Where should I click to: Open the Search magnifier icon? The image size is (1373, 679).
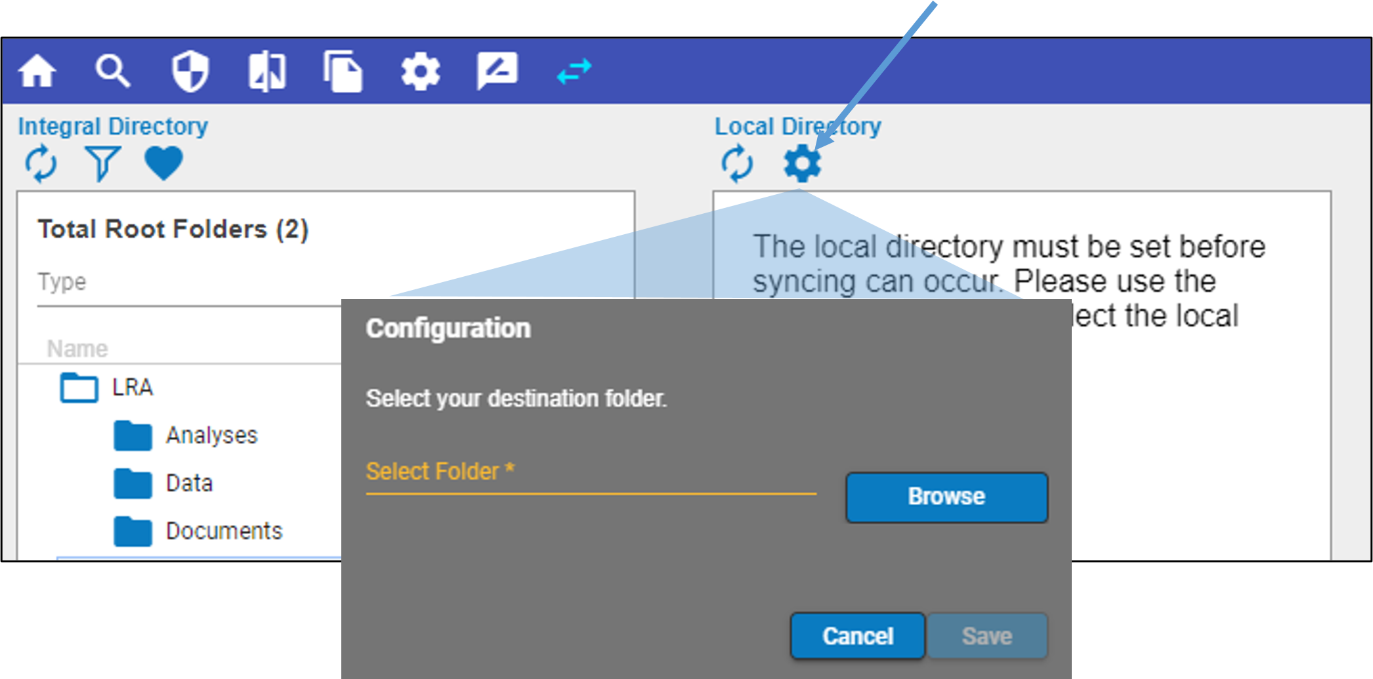tap(113, 71)
